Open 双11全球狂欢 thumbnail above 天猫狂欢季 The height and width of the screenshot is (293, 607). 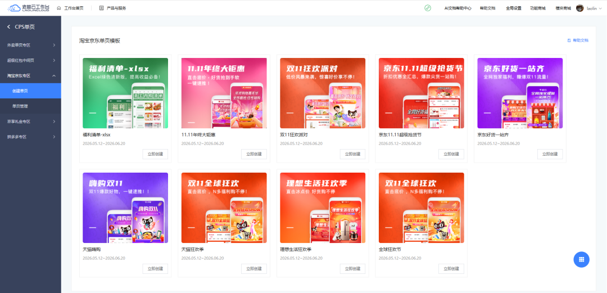tap(224, 208)
